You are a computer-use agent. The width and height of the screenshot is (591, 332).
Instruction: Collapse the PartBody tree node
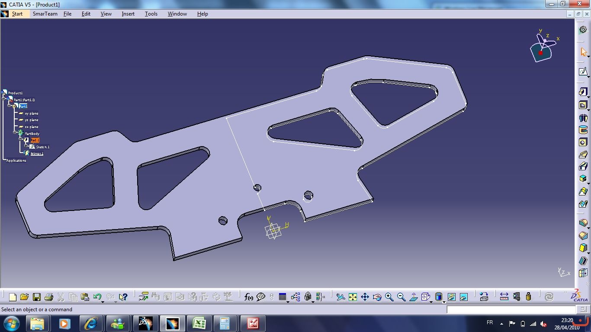(x=15, y=133)
